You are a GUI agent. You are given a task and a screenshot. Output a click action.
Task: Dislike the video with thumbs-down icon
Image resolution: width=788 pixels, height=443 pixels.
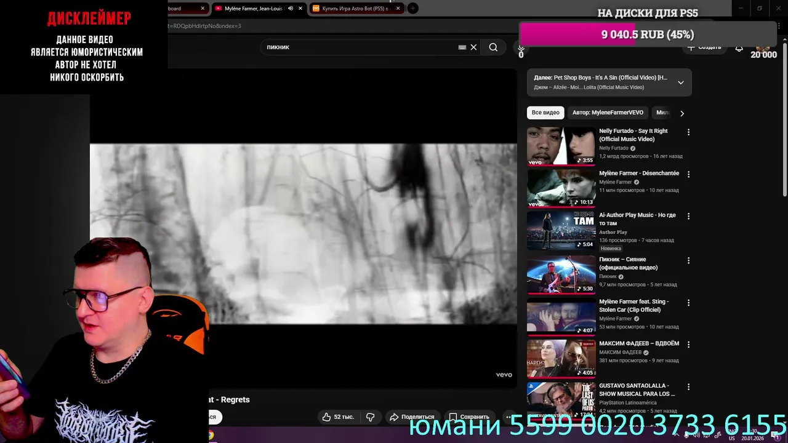pyautogui.click(x=371, y=417)
